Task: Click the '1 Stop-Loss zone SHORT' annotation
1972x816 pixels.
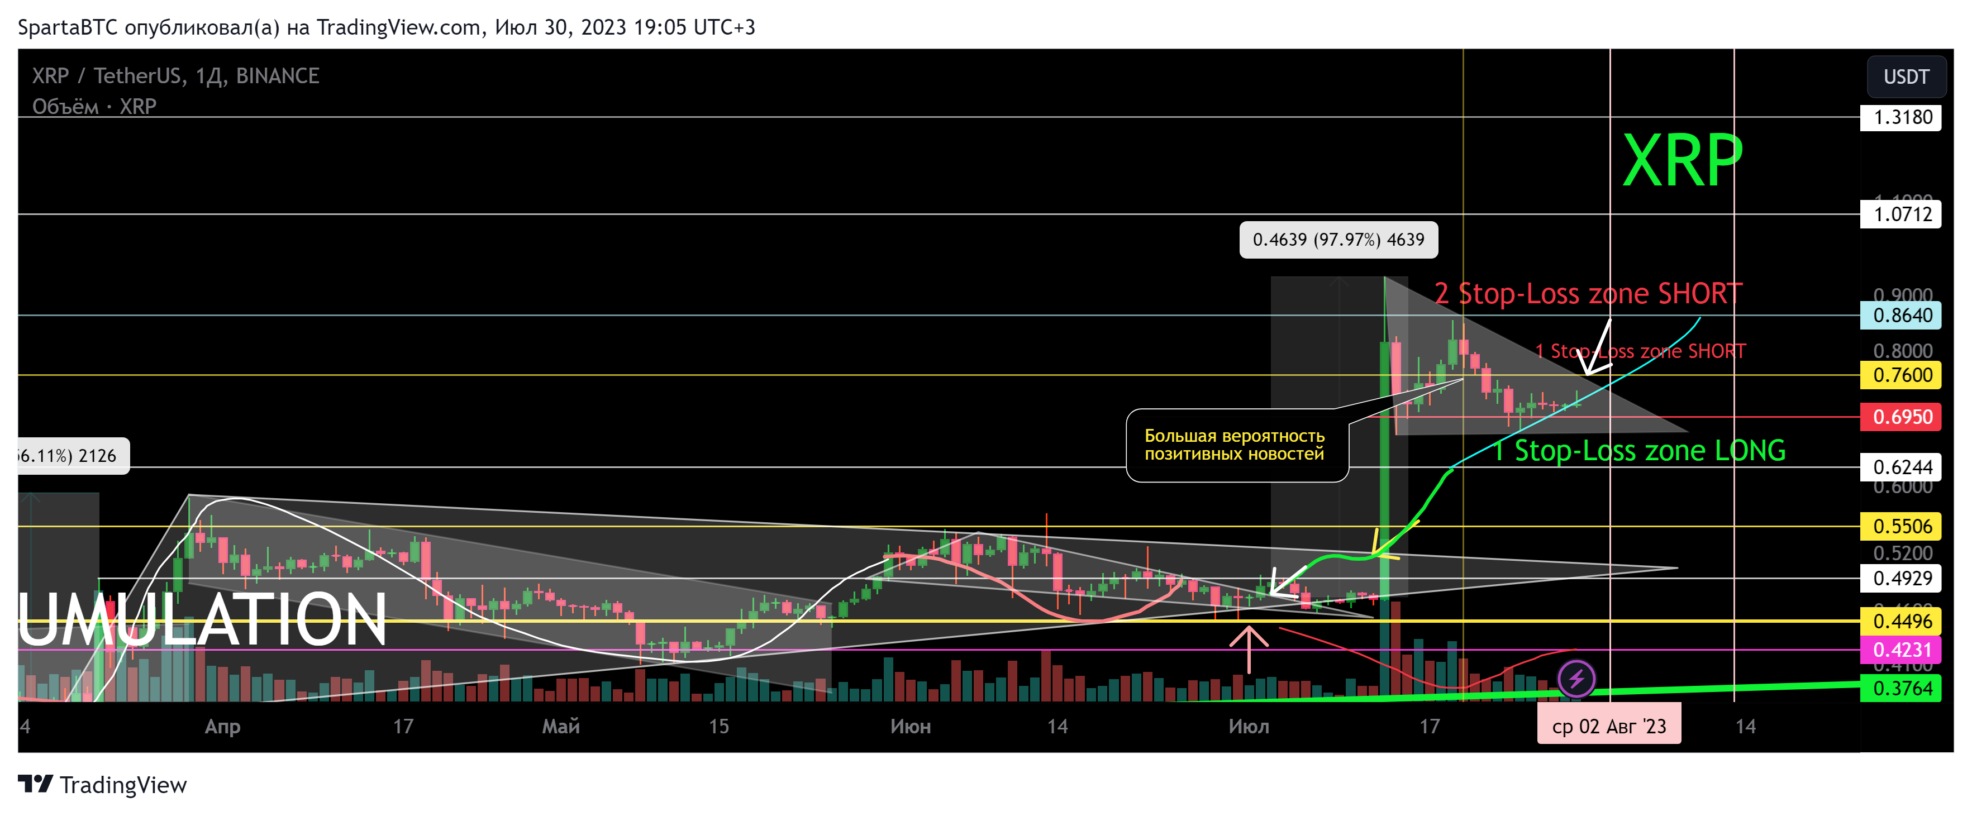Action: 1641,351
